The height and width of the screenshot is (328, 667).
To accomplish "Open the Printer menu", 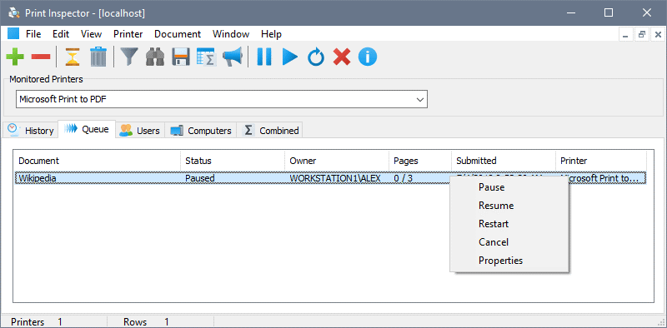I will 128,34.
